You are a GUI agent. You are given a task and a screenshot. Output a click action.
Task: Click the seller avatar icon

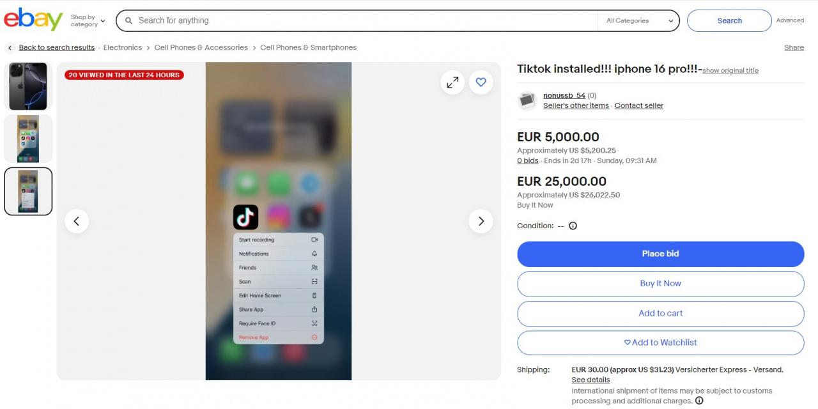click(527, 100)
